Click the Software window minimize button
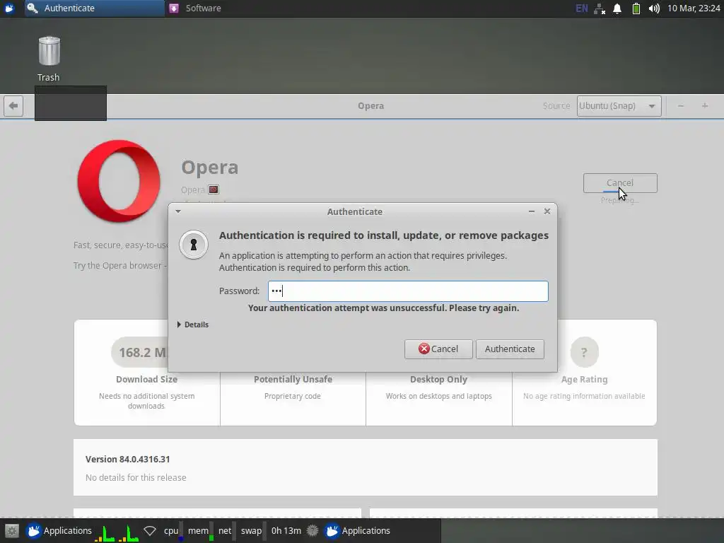724x543 pixels. (681, 106)
